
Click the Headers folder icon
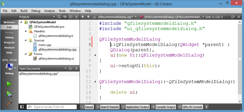coord(30,31)
